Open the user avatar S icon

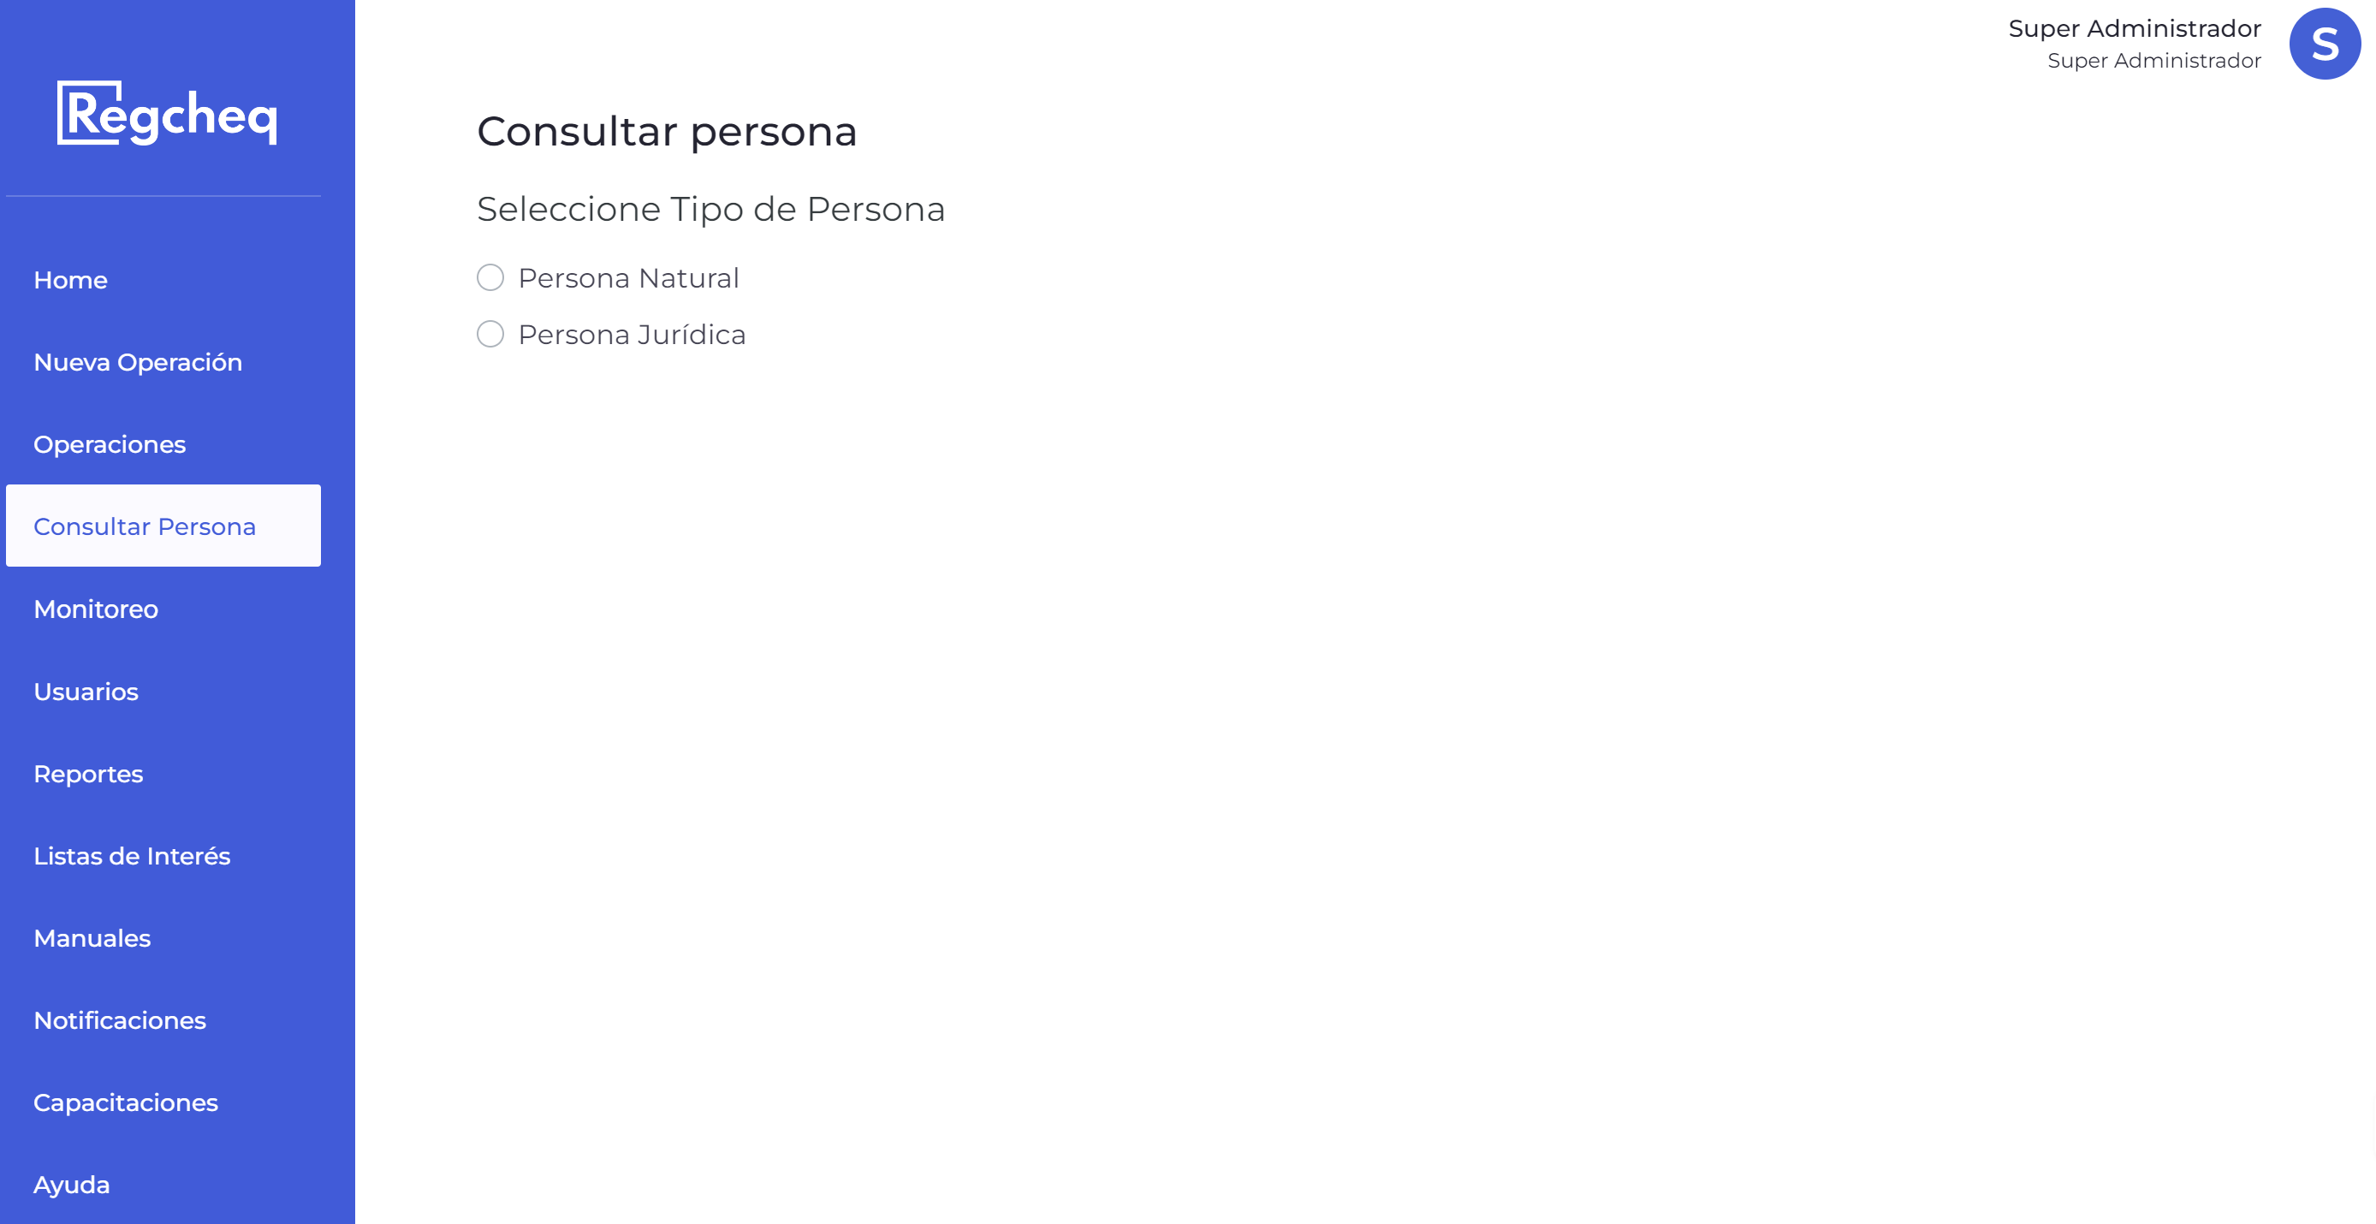[x=2325, y=44]
